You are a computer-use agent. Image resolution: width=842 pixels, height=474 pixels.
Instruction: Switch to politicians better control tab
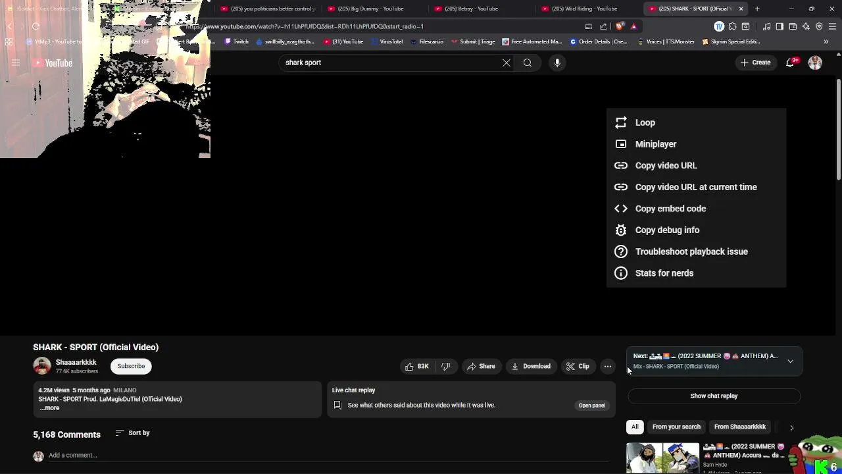(268, 9)
